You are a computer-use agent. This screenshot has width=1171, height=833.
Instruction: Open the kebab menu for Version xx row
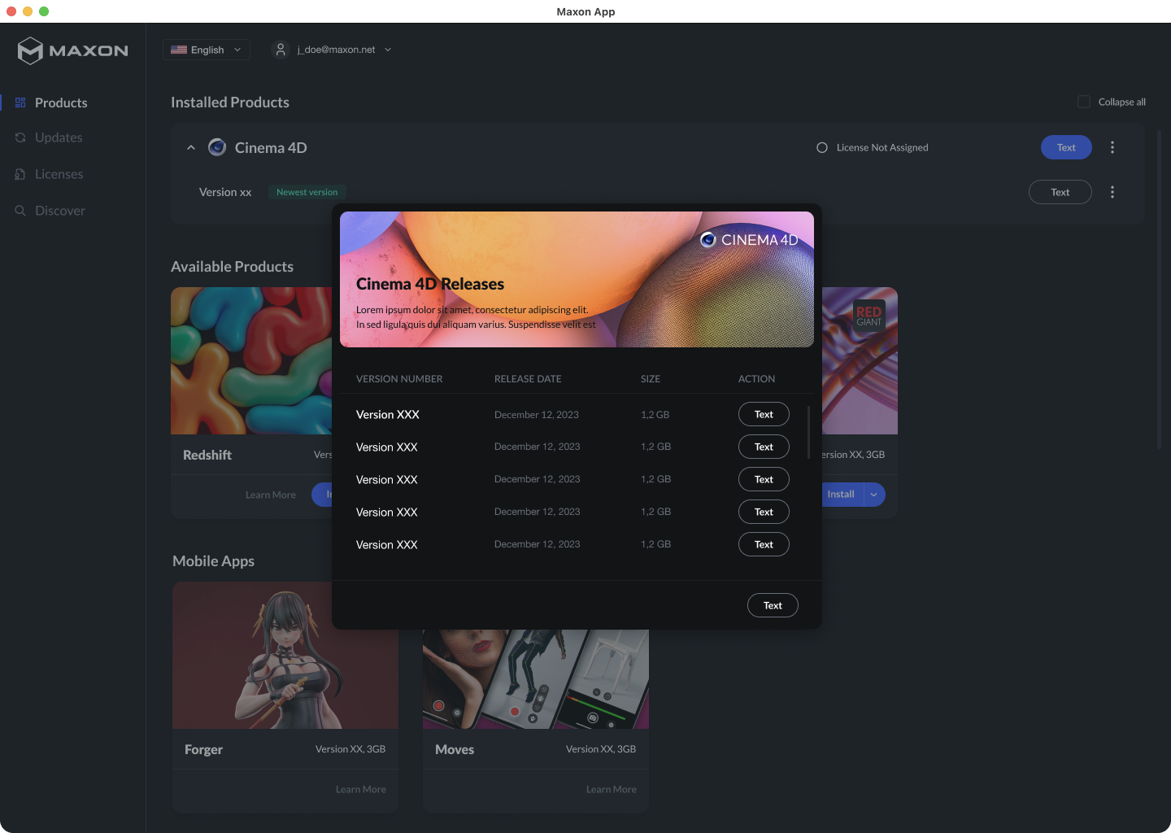[1112, 192]
